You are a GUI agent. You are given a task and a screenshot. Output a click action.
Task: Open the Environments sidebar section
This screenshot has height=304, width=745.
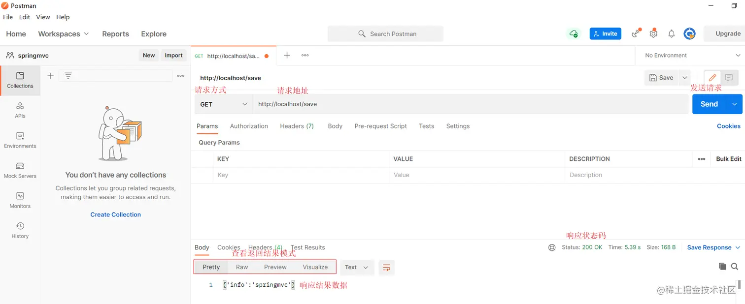20,140
